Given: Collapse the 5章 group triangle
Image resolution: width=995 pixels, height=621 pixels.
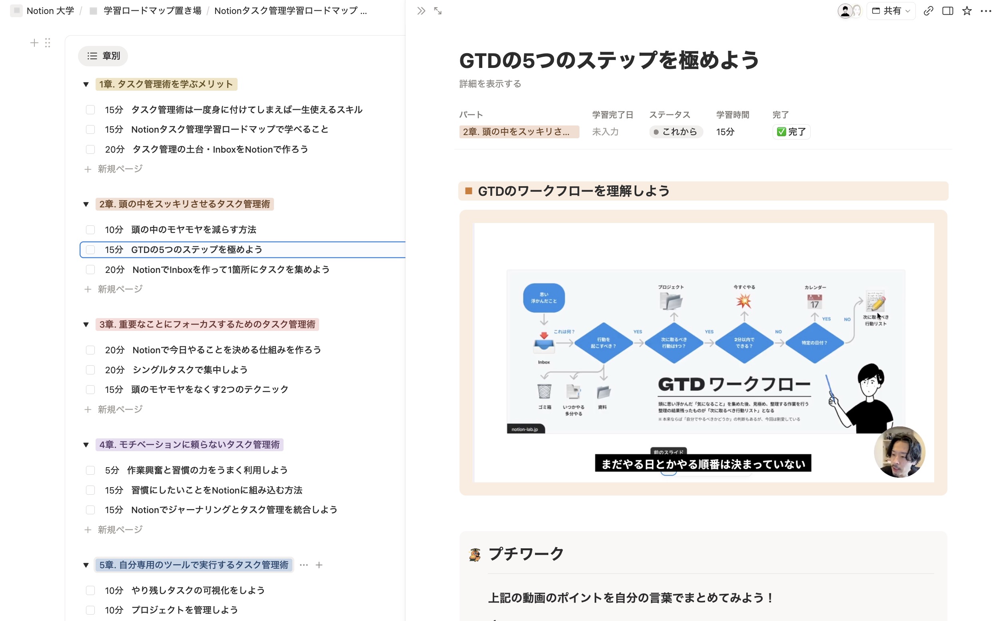Looking at the screenshot, I should [86, 565].
